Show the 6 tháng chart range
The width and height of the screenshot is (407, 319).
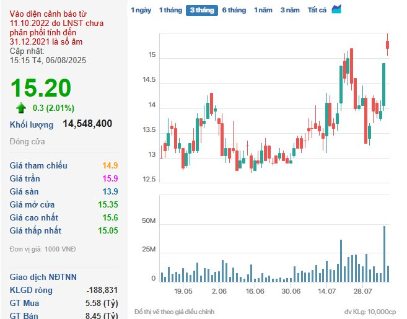(234, 11)
